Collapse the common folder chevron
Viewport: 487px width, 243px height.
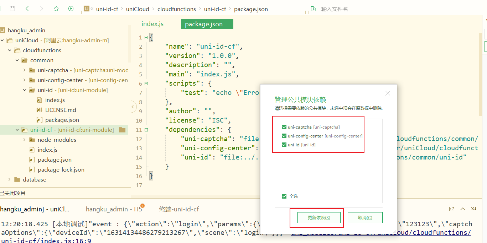(x=17, y=60)
